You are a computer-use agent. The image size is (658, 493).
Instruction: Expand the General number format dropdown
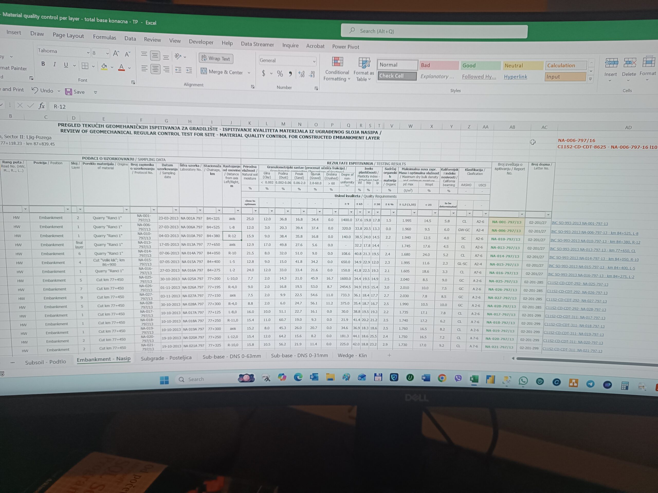(x=314, y=62)
